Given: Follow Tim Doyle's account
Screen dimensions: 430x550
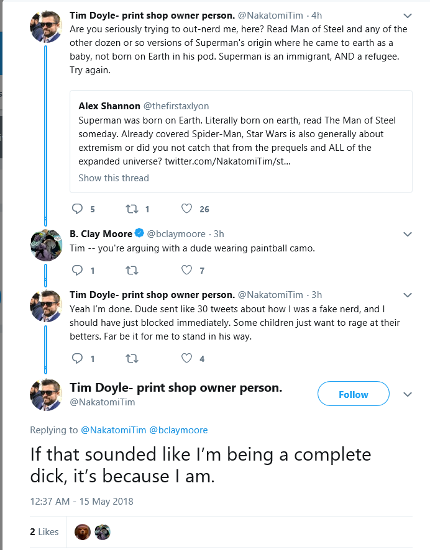Looking at the screenshot, I should 354,394.
